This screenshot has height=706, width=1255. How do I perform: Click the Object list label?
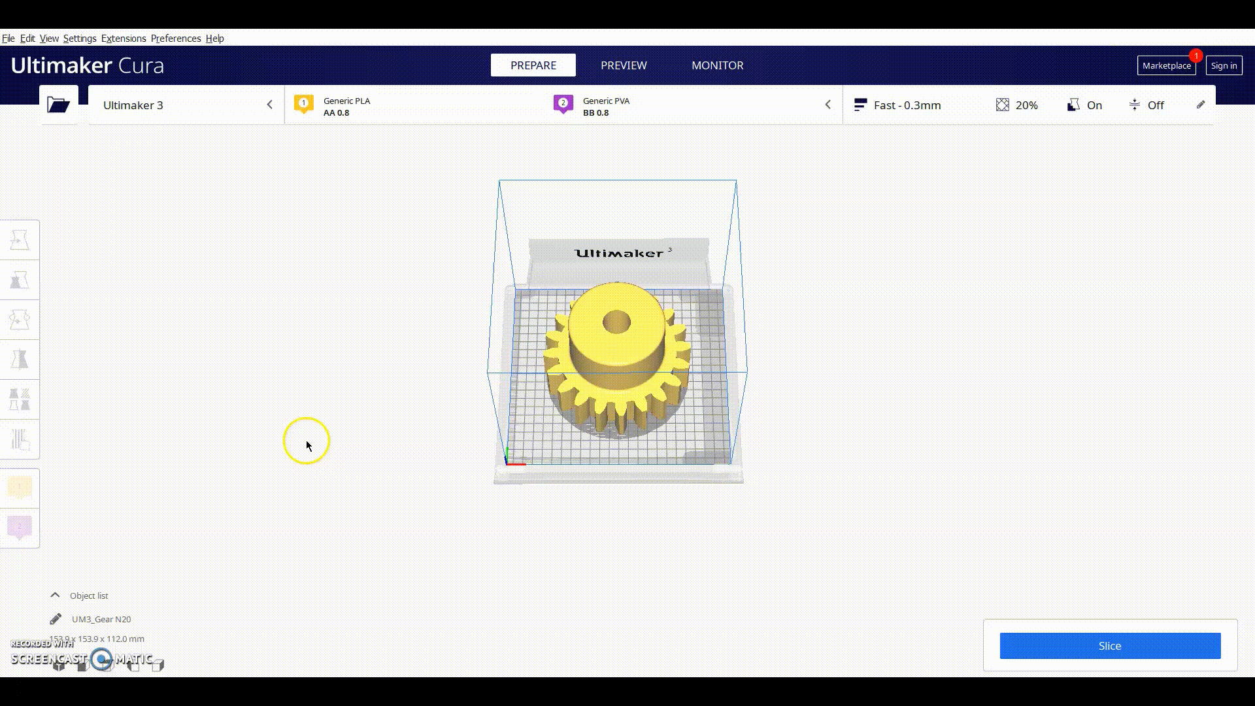click(89, 596)
